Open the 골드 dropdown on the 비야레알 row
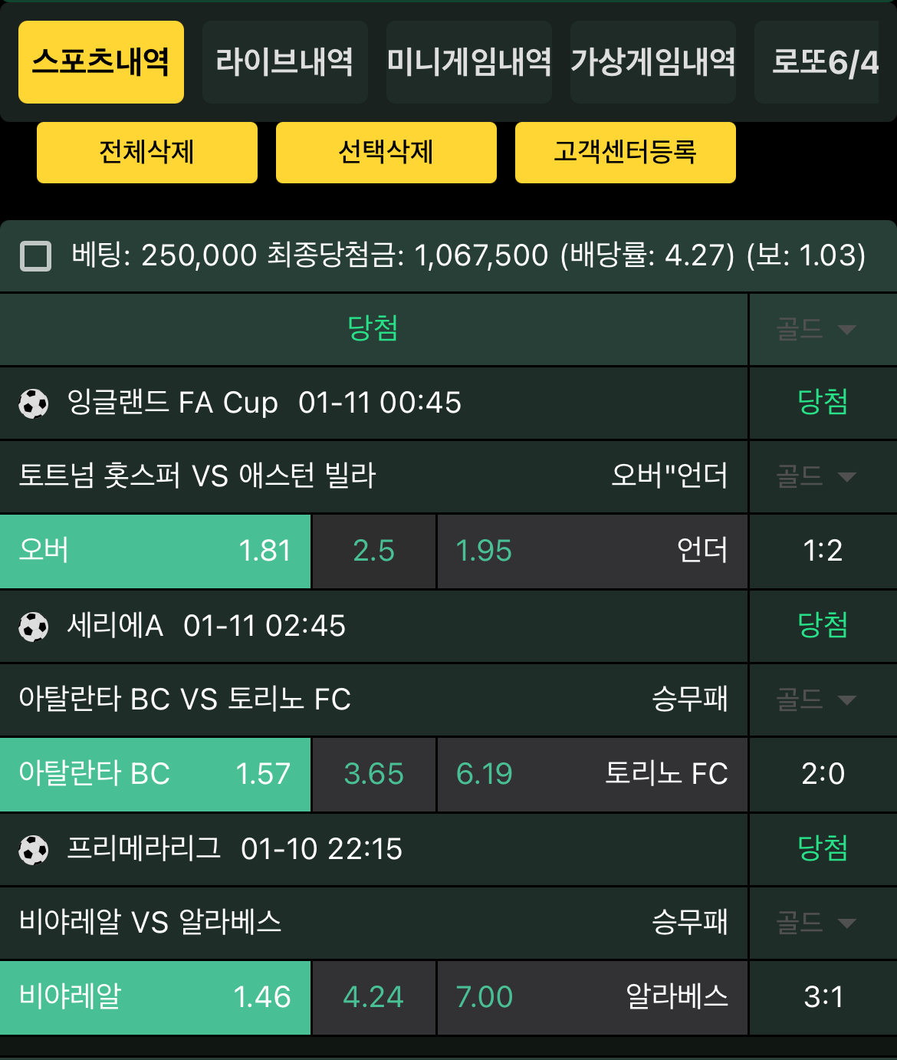The width and height of the screenshot is (897, 1060). point(819,923)
